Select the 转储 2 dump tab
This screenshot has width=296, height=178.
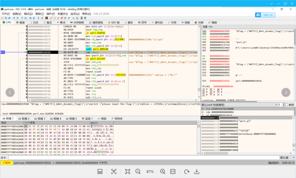[24, 119]
